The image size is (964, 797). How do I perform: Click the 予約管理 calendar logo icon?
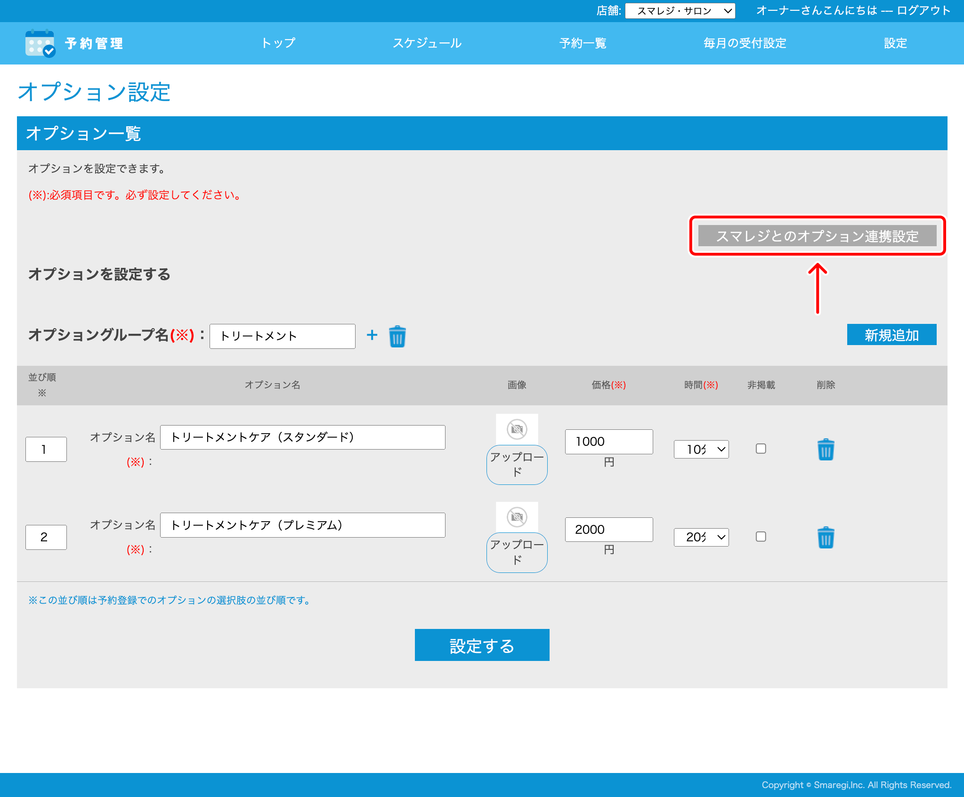point(40,43)
